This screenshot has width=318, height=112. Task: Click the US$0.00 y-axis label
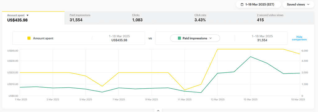coord(14,96)
